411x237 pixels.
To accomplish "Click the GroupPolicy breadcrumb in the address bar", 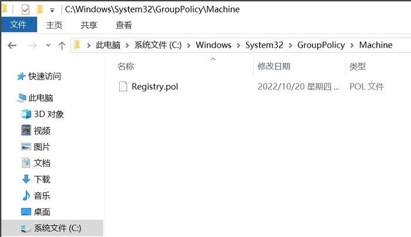I will (x=322, y=45).
